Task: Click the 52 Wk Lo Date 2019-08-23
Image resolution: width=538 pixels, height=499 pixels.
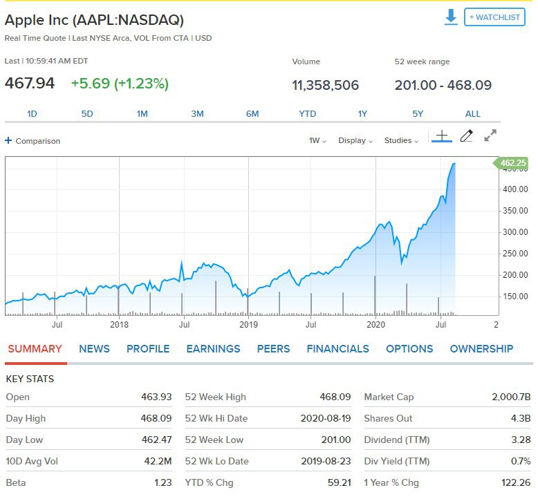Action: pyautogui.click(x=326, y=461)
